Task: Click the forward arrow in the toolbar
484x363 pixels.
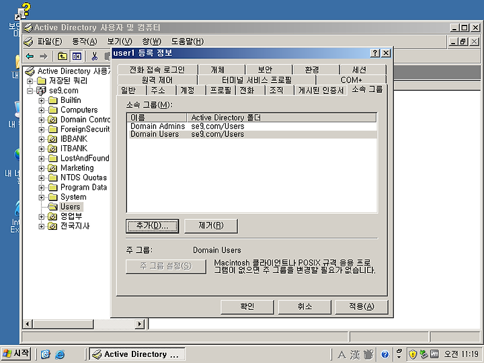Action: (44, 56)
